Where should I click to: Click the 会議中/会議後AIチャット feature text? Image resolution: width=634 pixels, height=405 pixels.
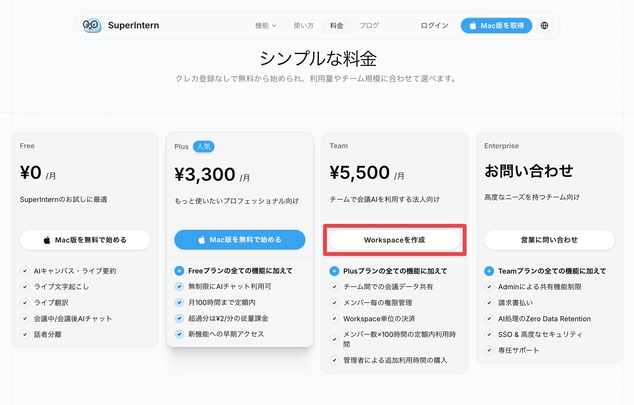pos(73,319)
